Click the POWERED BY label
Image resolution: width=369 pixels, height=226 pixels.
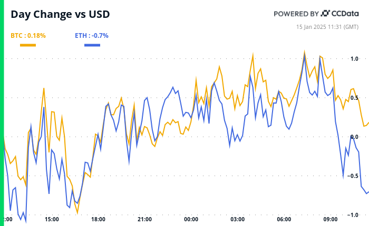[x=296, y=14]
